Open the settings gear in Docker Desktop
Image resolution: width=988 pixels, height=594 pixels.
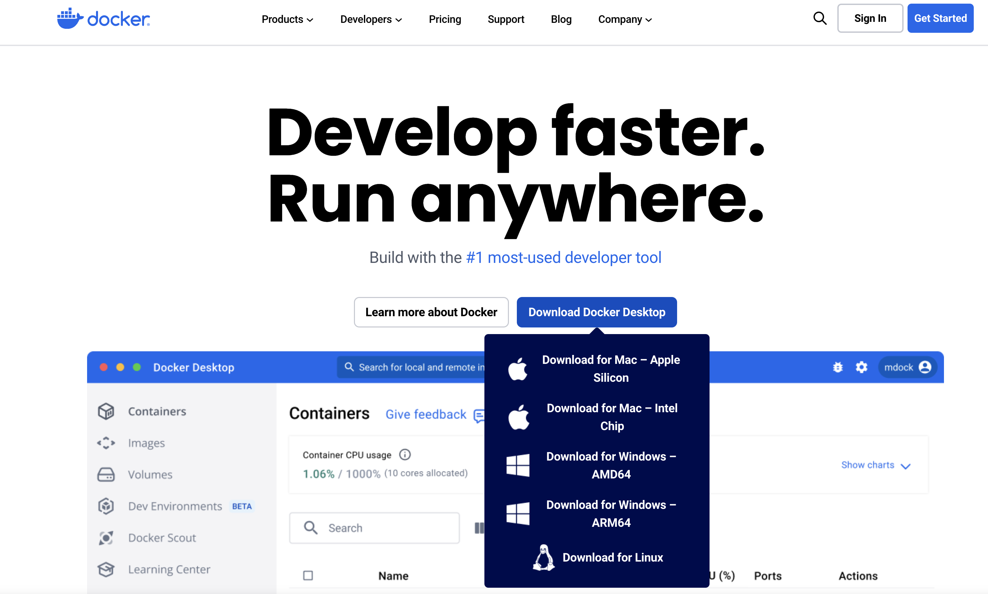tap(861, 367)
